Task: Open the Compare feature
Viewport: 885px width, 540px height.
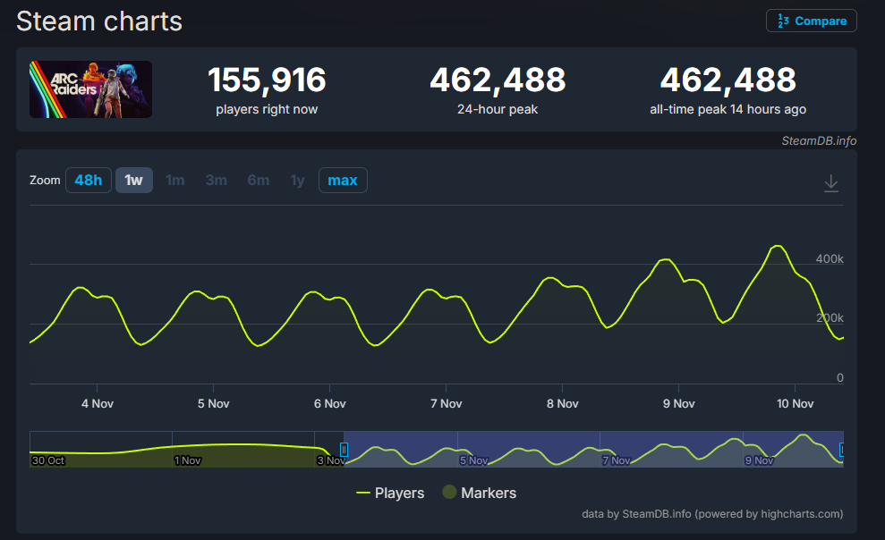Action: point(811,21)
